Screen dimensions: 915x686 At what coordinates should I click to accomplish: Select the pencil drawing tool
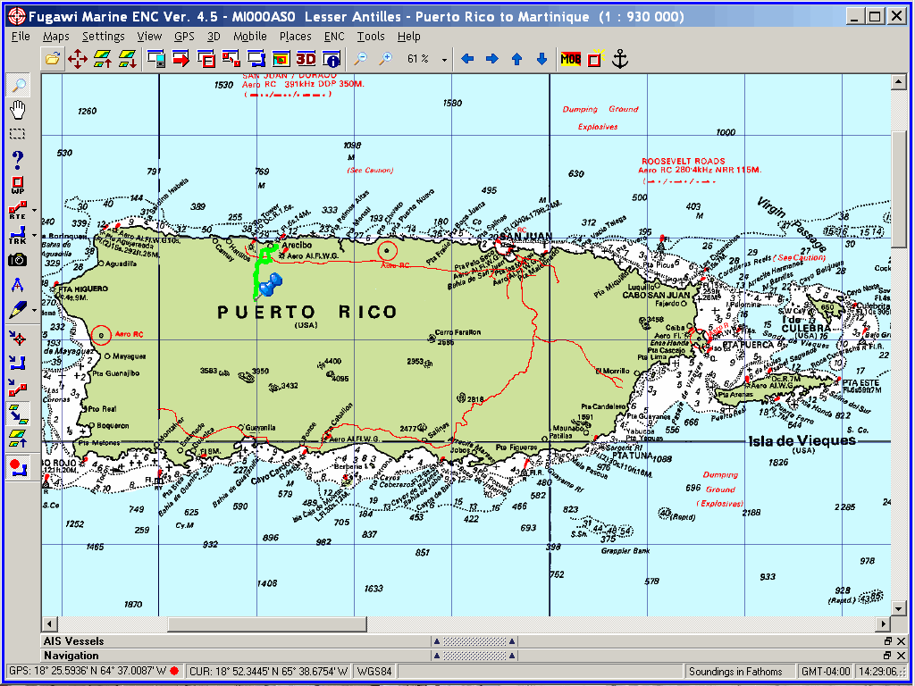click(18, 310)
